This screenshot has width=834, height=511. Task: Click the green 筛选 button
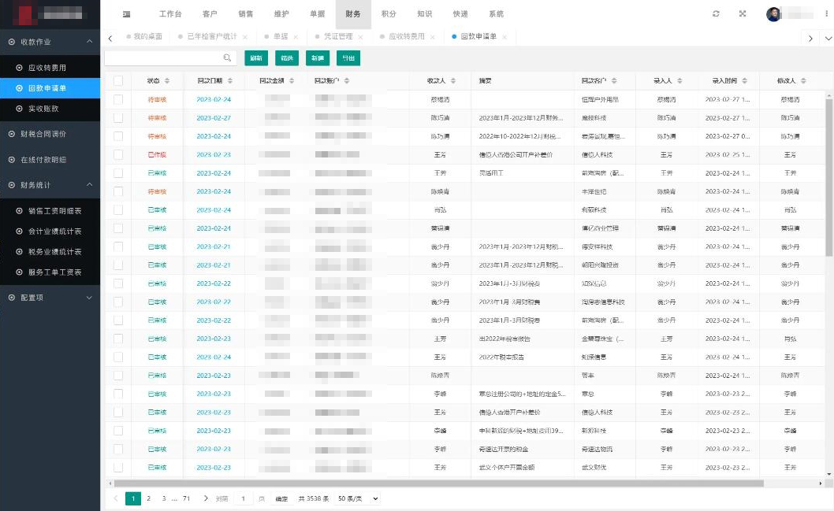(287, 58)
